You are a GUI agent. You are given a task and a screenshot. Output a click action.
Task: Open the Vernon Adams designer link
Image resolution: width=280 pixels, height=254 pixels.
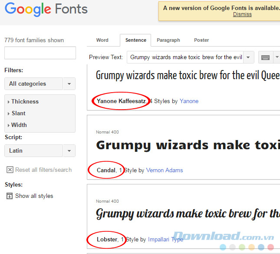point(165,170)
